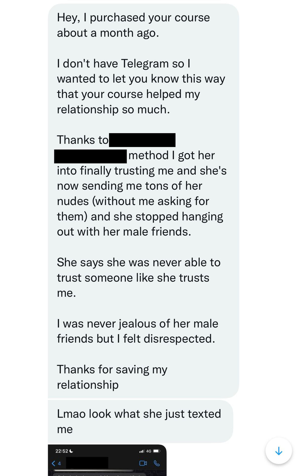Click the "She says she was never able" paragraph

pos(138,277)
